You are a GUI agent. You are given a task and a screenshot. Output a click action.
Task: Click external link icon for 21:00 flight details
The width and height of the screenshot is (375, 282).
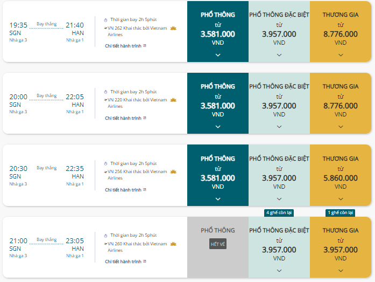click(145, 262)
